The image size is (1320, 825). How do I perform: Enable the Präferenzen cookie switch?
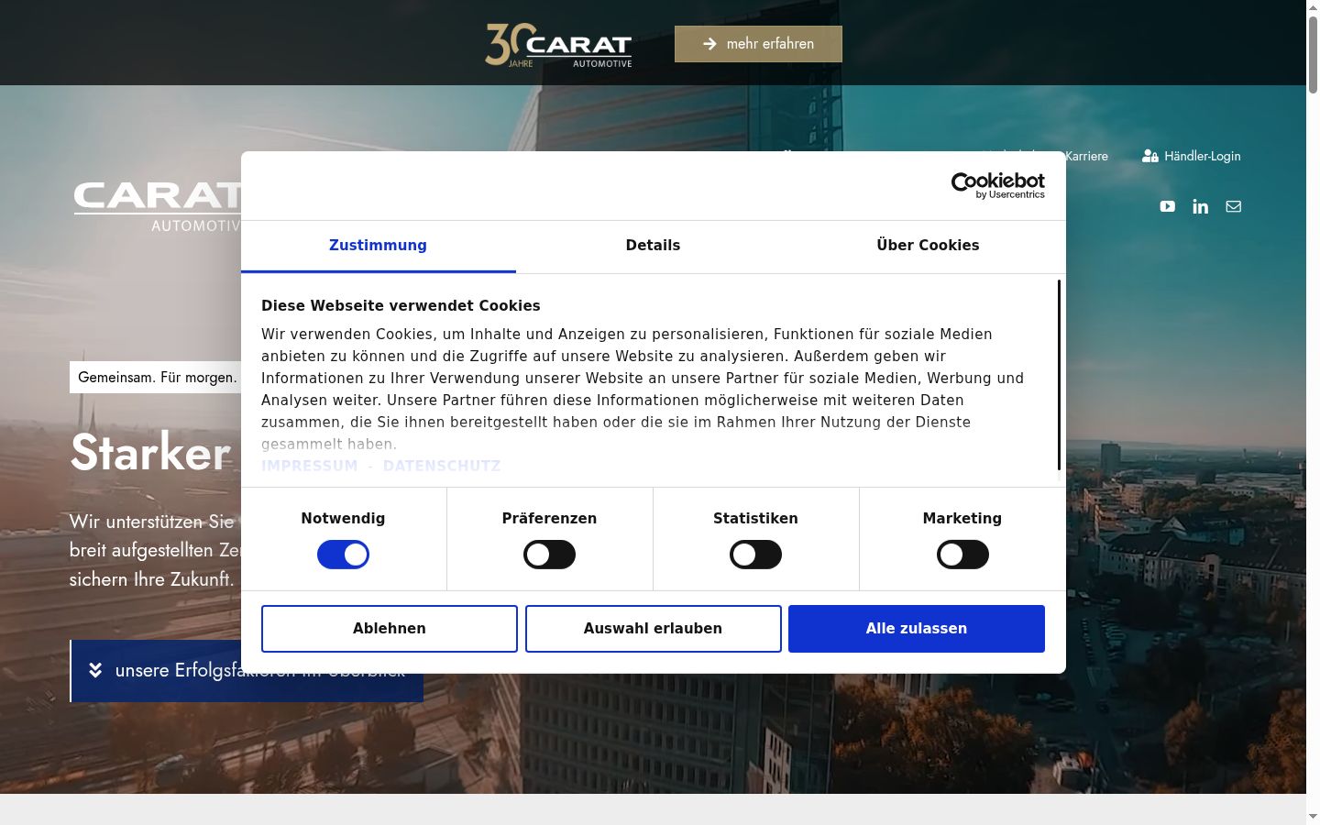[x=549, y=555]
